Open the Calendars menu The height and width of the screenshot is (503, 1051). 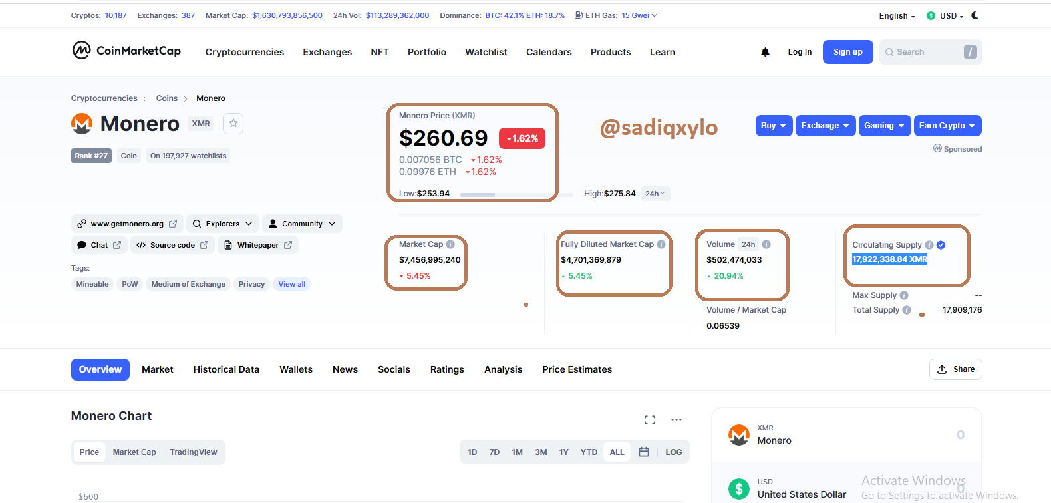[x=549, y=52]
